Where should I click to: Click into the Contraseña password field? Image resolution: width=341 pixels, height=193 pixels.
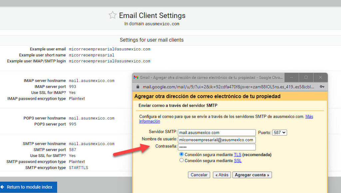point(217,147)
